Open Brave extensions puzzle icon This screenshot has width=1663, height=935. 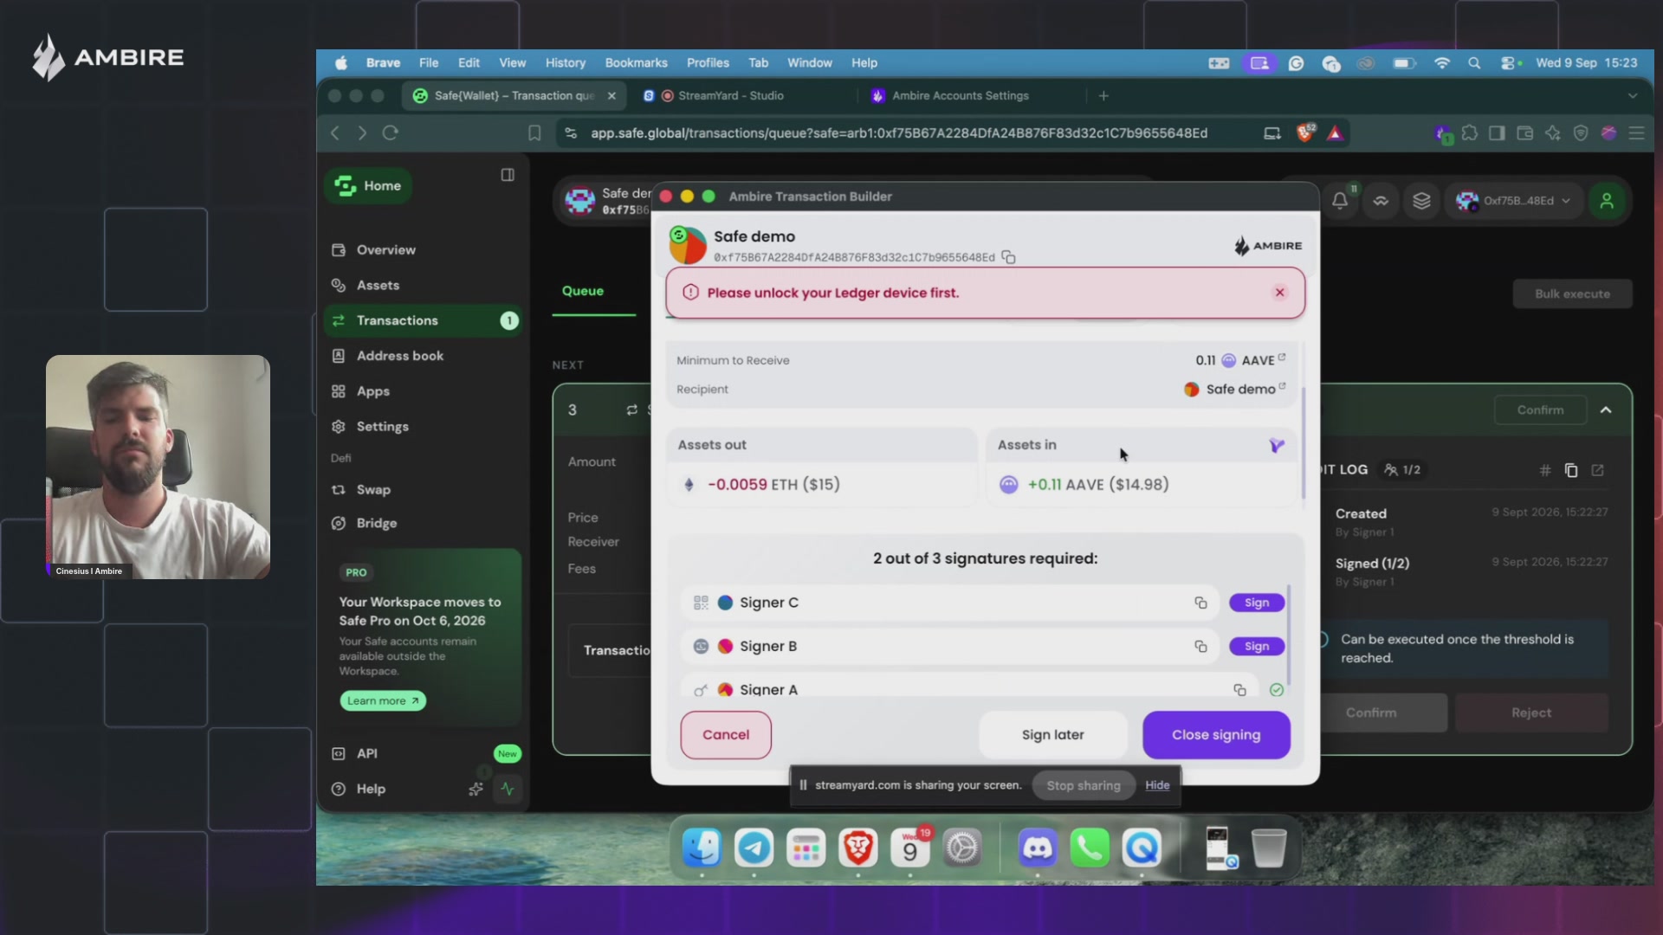[1470, 133]
